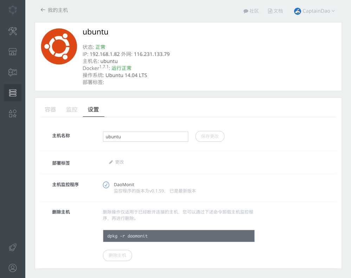The image size is (351, 278).
Task: Click the Ubuntu 14.04 LTS text
Action: click(x=126, y=75)
